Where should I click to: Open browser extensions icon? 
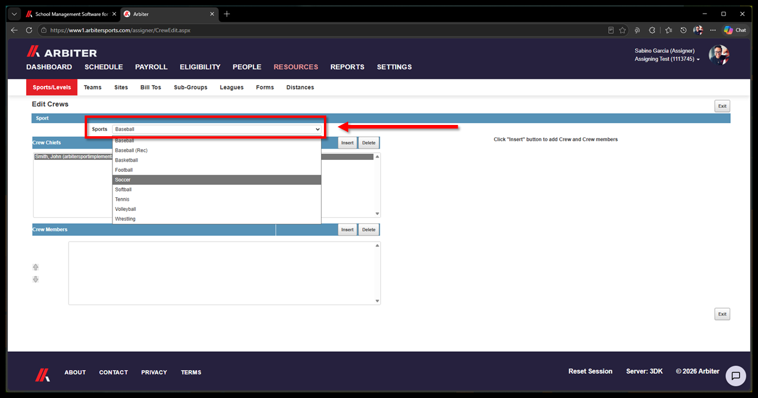[653, 30]
